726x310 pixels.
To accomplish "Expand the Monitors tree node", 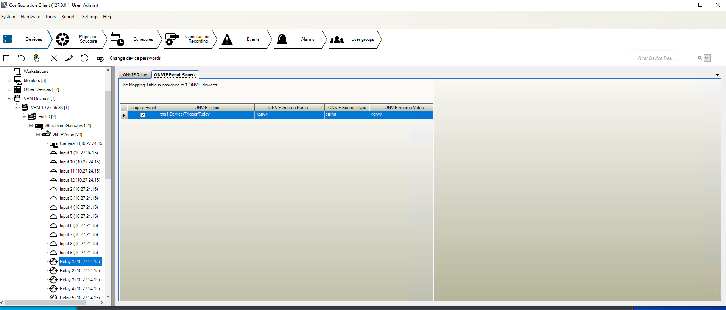I will coord(9,80).
